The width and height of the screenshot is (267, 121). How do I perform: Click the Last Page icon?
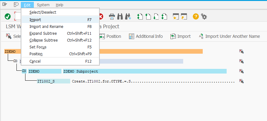click(164, 16)
